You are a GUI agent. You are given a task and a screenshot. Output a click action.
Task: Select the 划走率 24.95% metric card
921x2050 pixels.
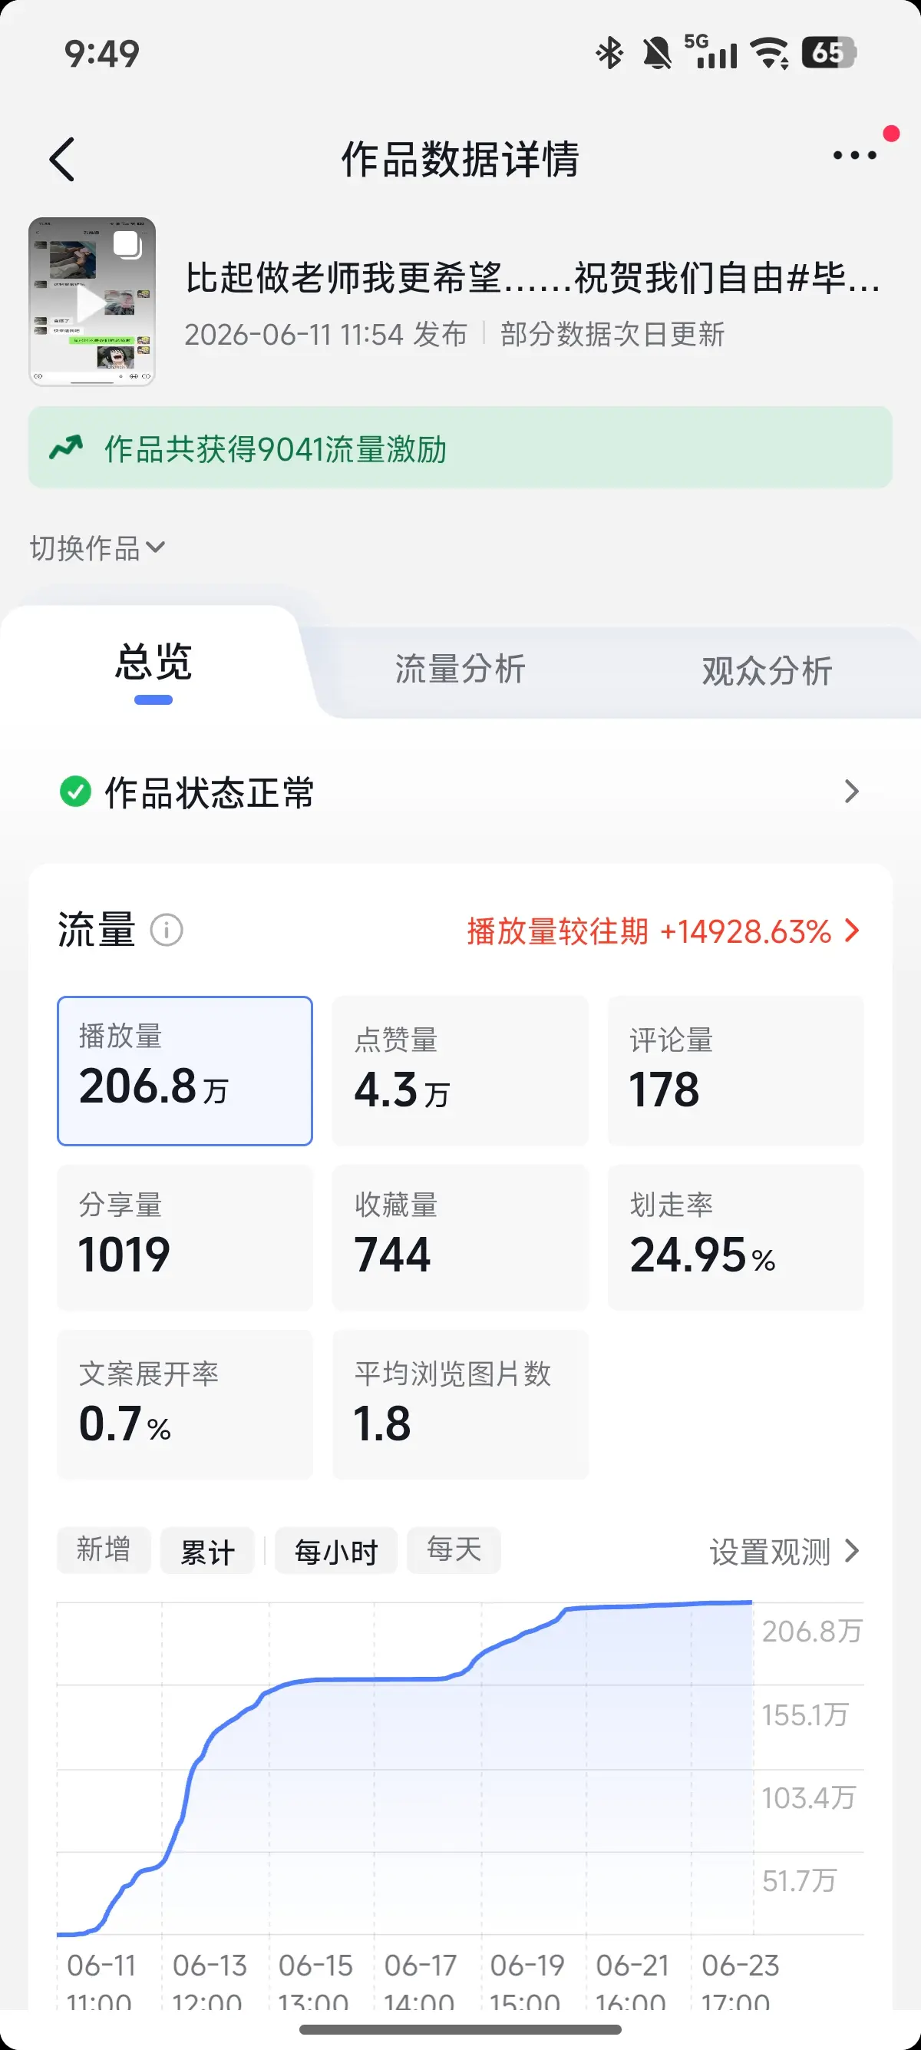[x=736, y=1238]
